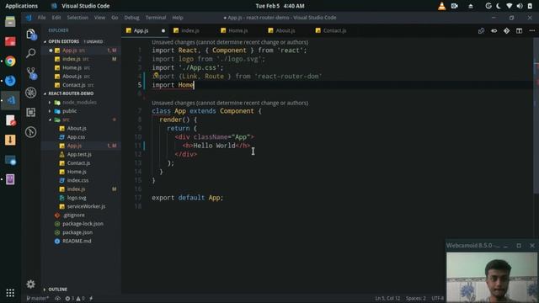
Task: Click the Visual Studio Code dock icon
Action: (x=10, y=100)
